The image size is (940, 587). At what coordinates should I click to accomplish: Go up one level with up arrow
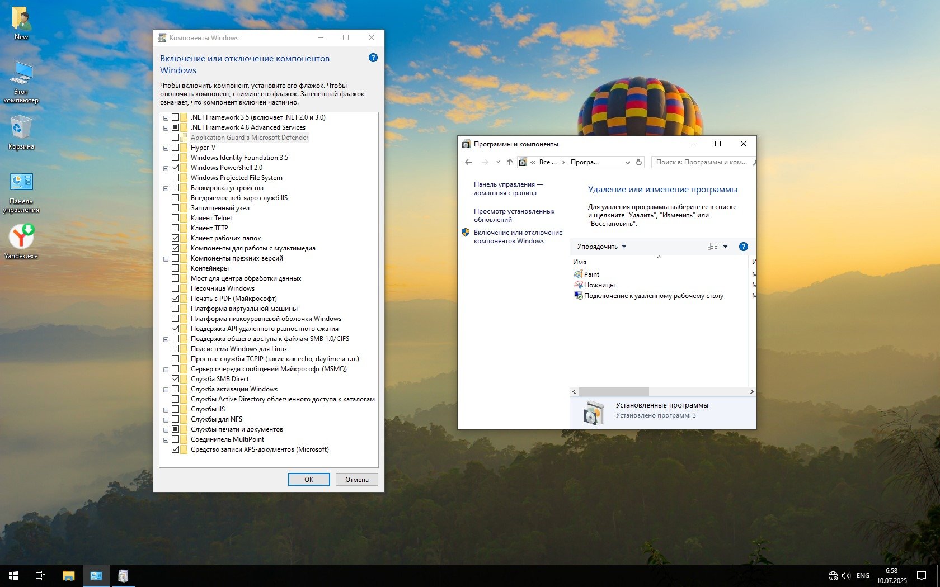tap(509, 162)
